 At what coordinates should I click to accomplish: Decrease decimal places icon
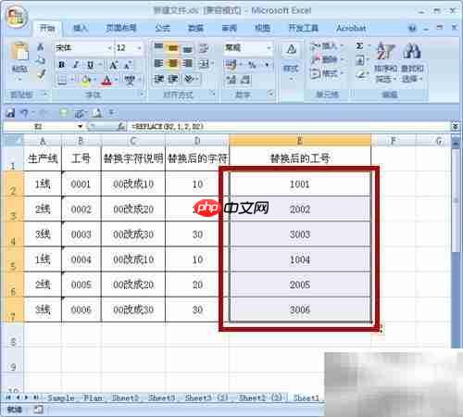pos(245,80)
